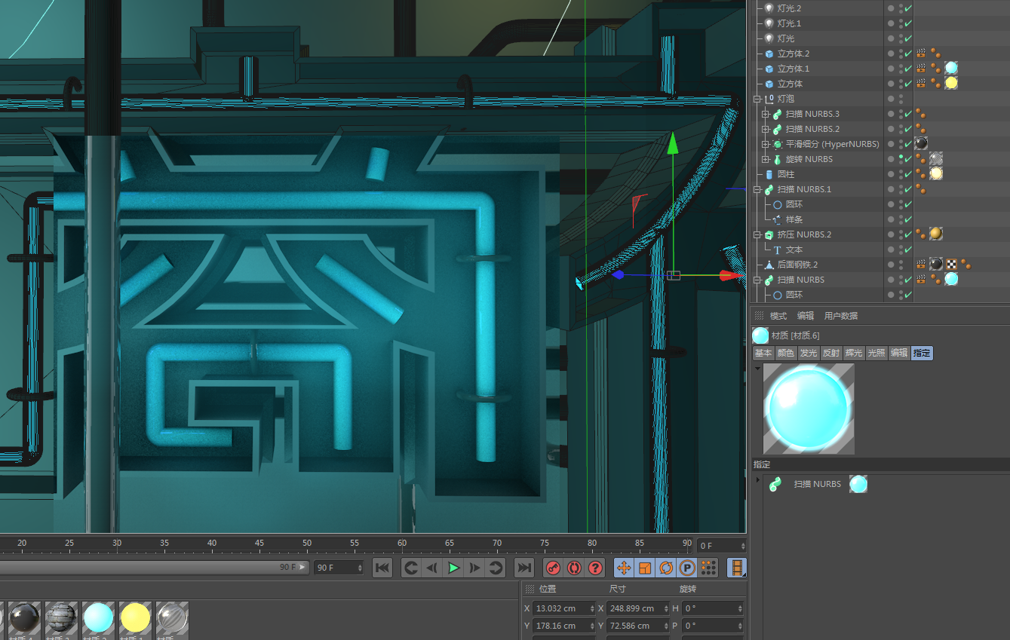Jump to the end of the animation

pyautogui.click(x=523, y=568)
